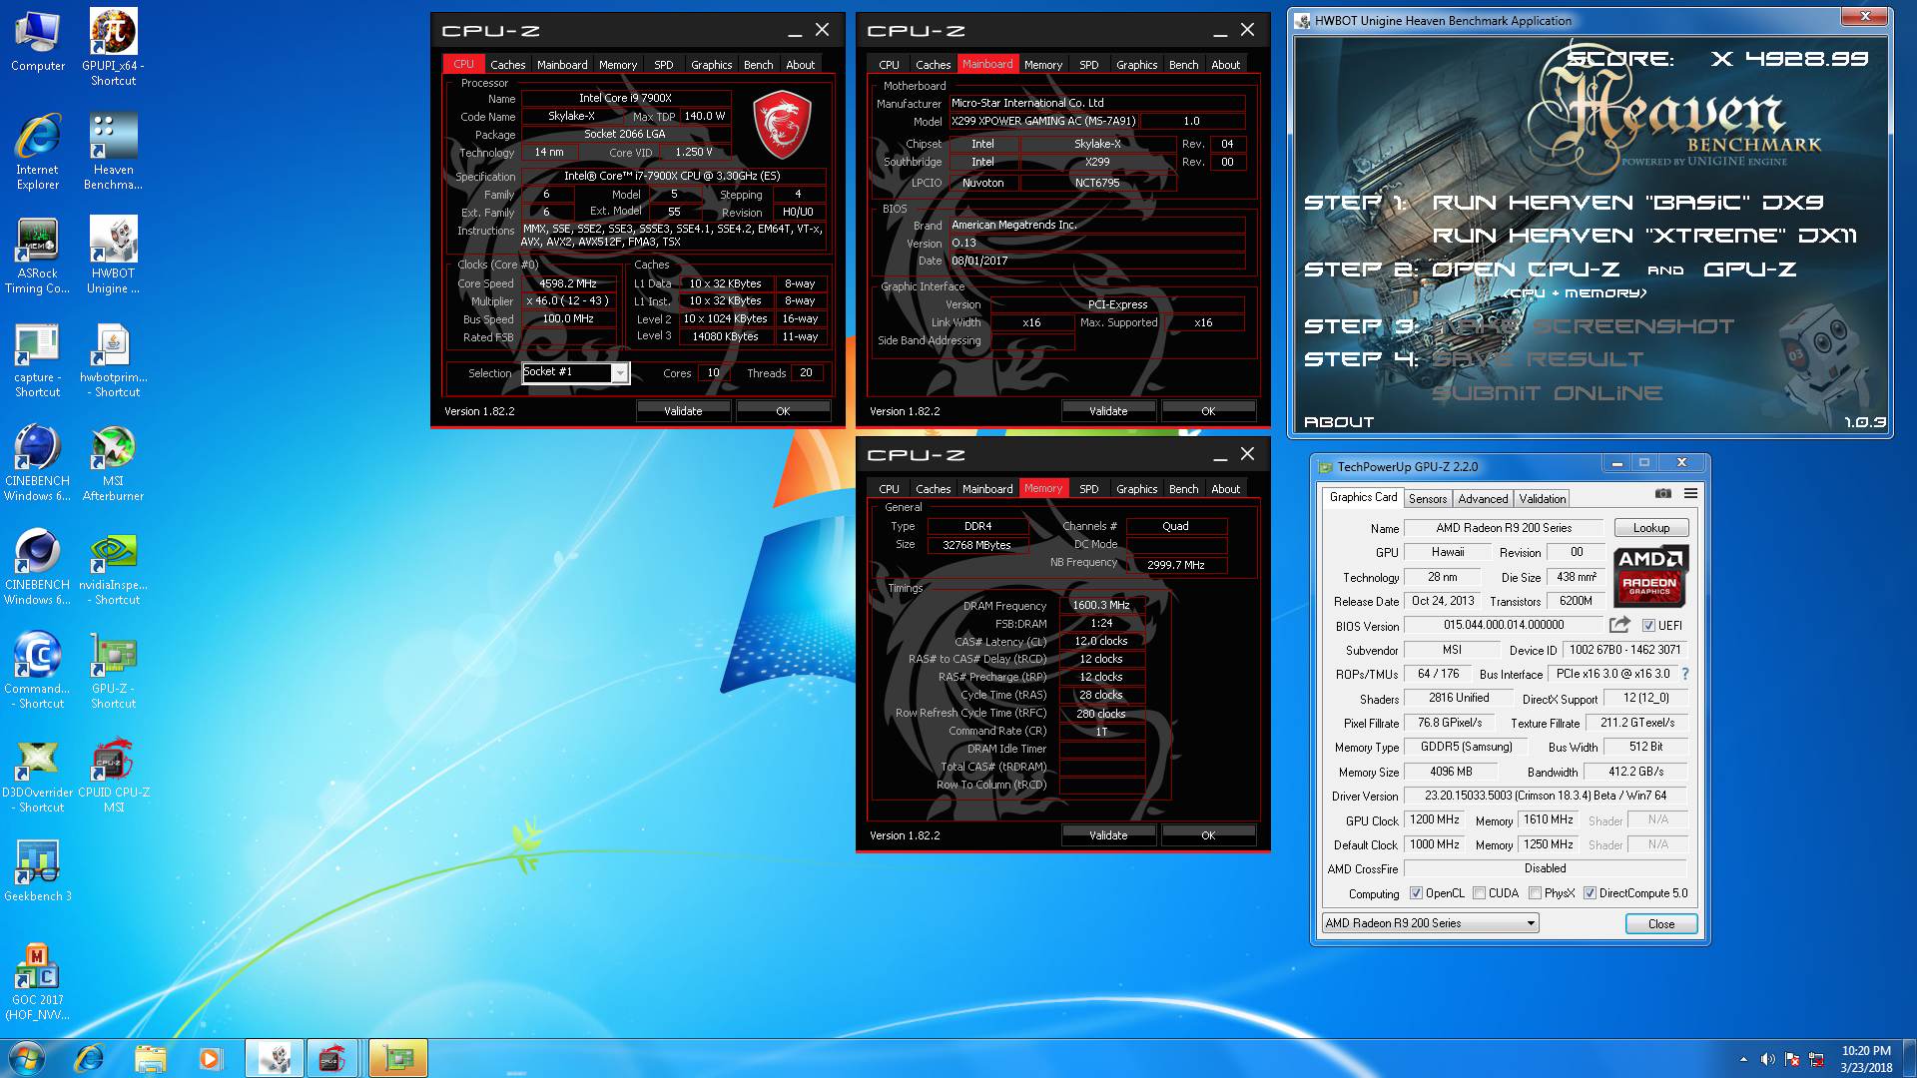Image resolution: width=1917 pixels, height=1078 pixels.
Task: Open Validation tab in GPU-Z
Action: click(x=1543, y=498)
